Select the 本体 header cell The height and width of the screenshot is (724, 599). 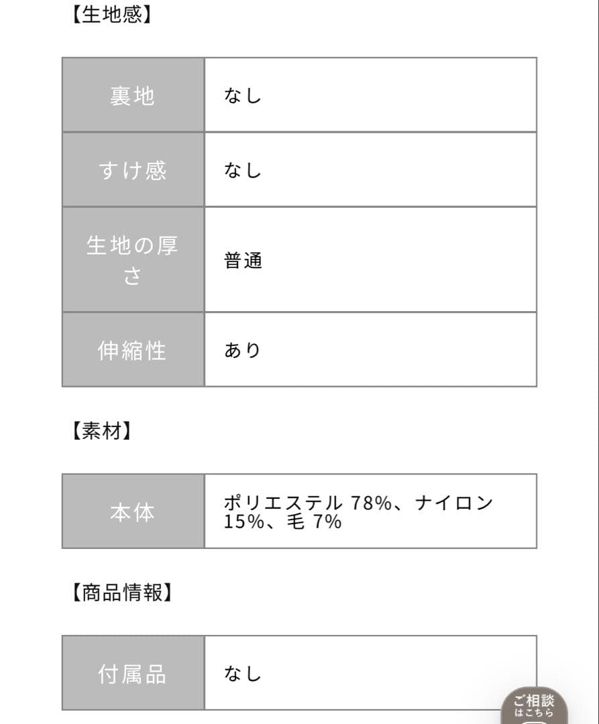(132, 511)
